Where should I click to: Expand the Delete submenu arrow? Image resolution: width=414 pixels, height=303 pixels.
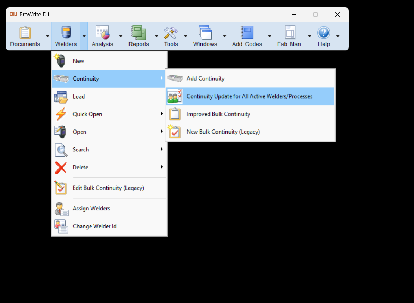pyautogui.click(x=162, y=167)
